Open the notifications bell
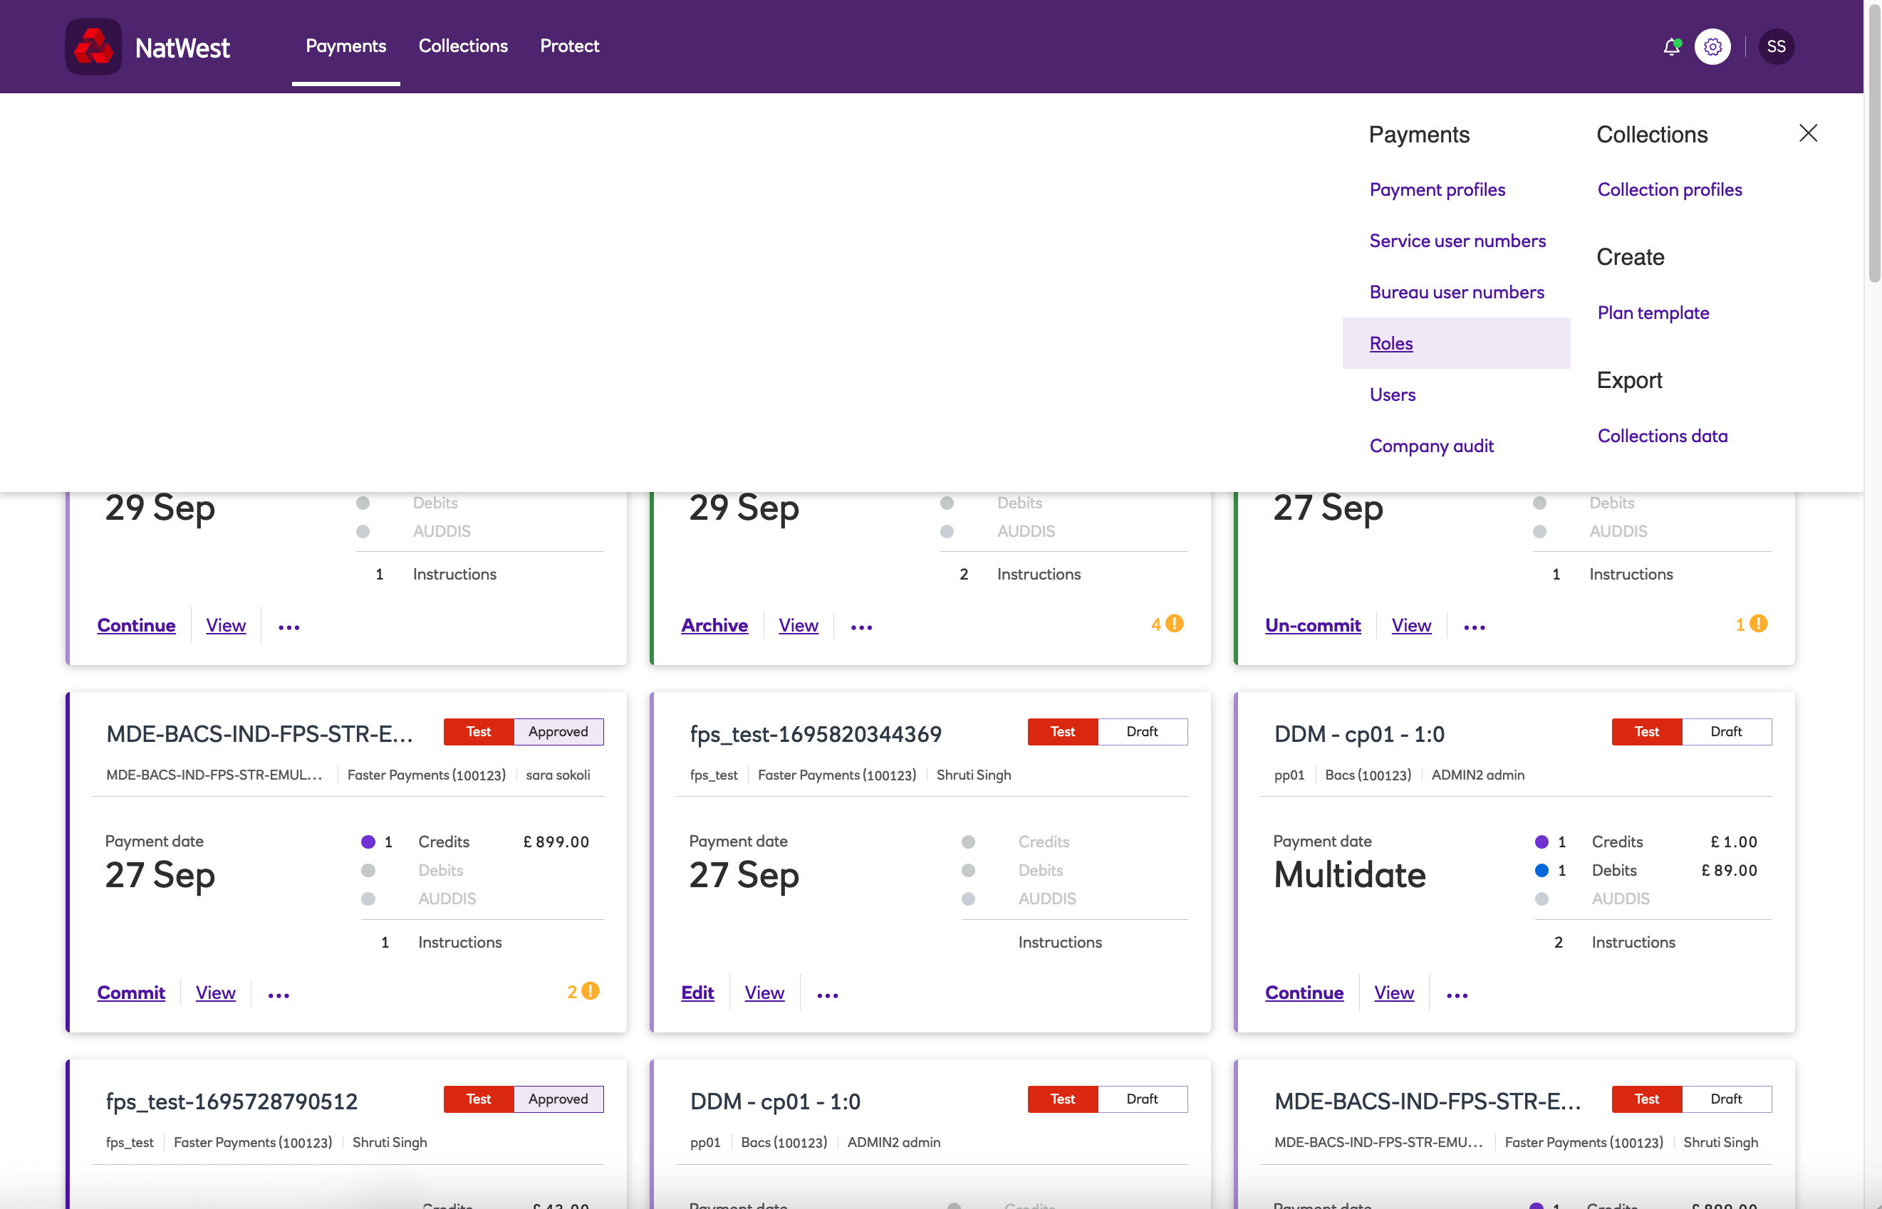The width and height of the screenshot is (1882, 1209). (x=1671, y=47)
